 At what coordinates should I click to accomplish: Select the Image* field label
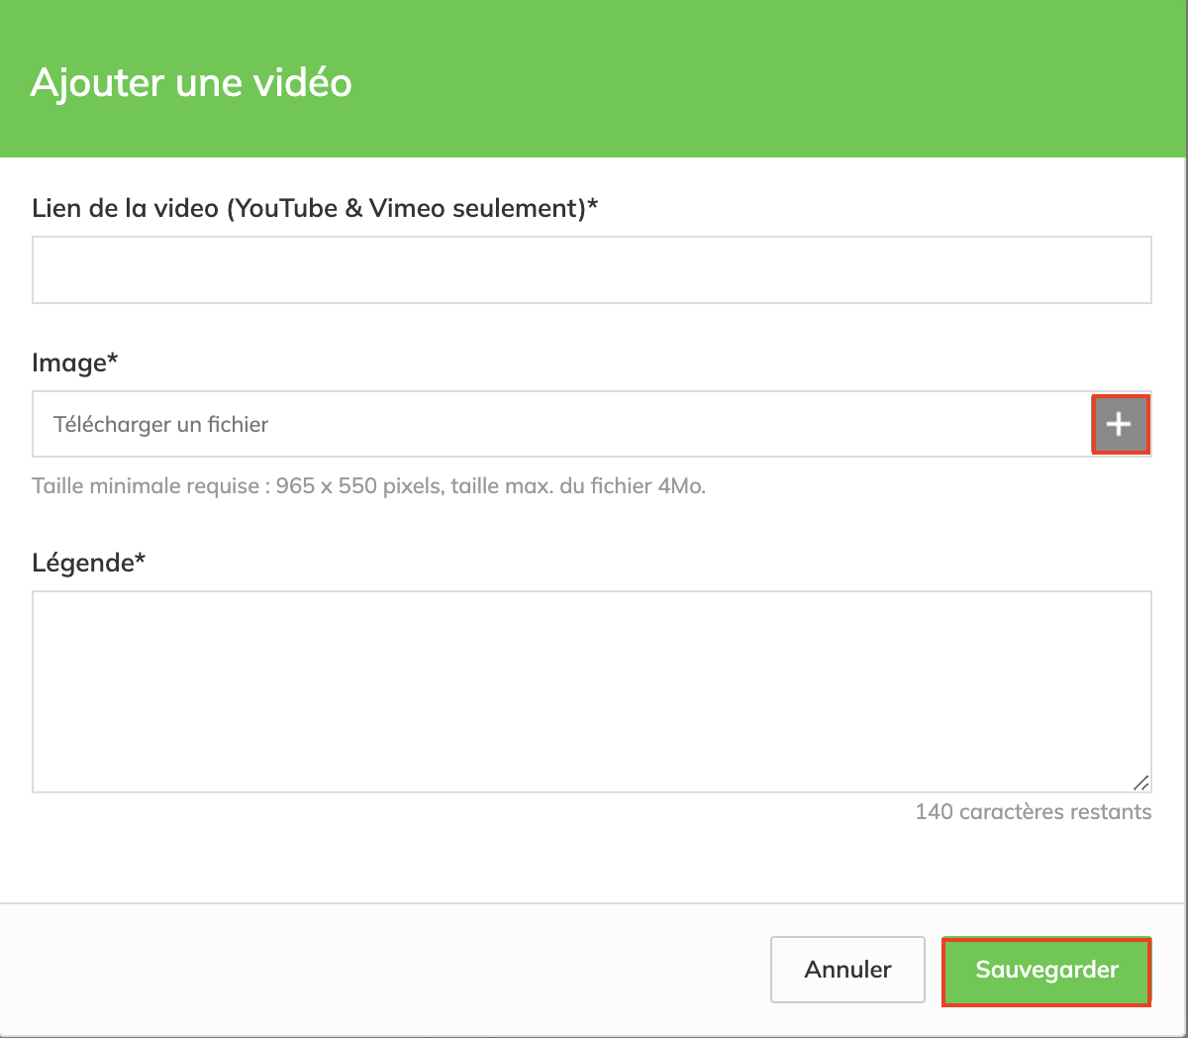click(74, 363)
